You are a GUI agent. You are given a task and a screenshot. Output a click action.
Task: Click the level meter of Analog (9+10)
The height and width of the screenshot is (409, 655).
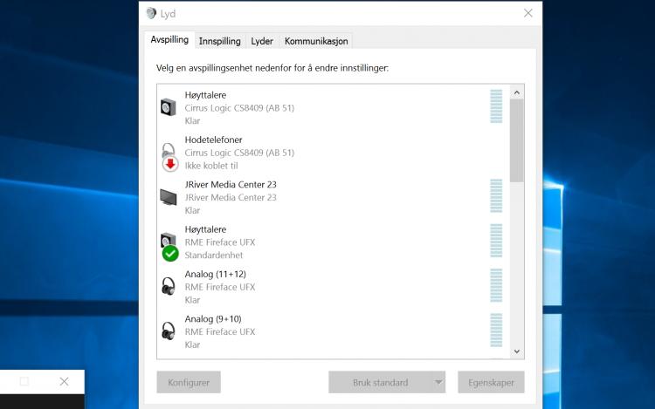[496, 331]
